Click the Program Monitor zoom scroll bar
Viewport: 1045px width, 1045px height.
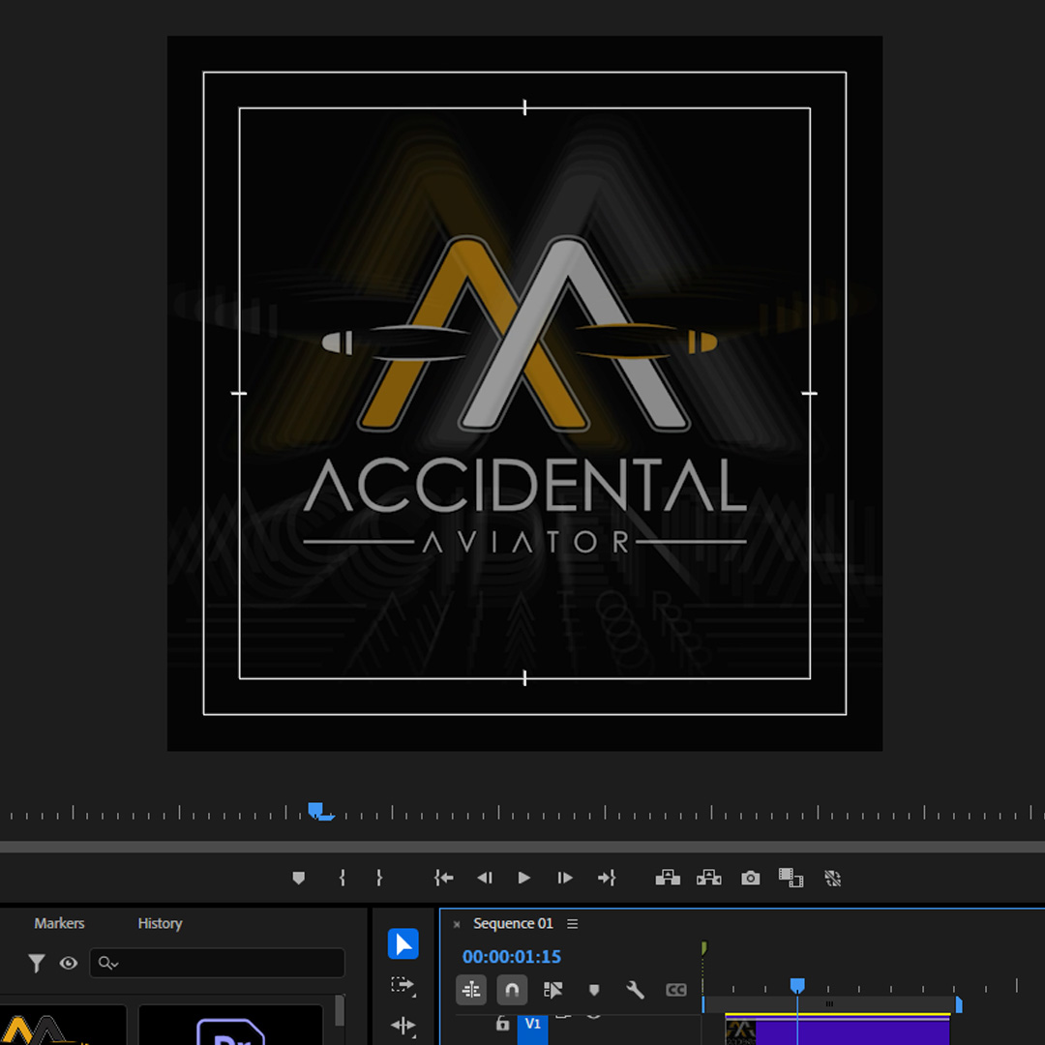522,847
